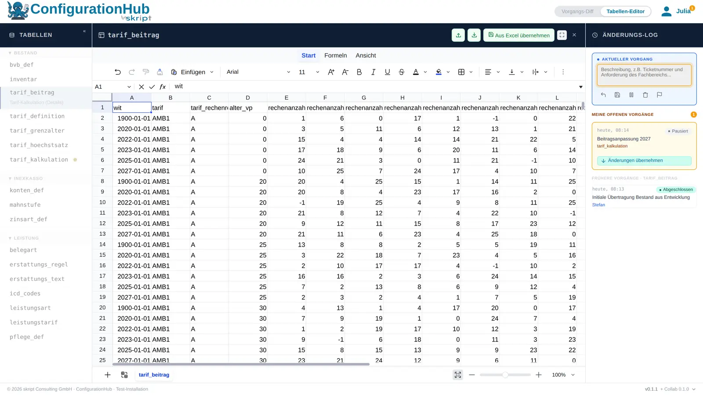Click the text wrap icon

pos(535,72)
